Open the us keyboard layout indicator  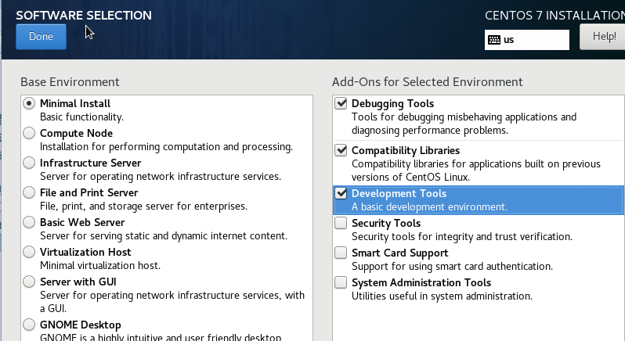(526, 39)
